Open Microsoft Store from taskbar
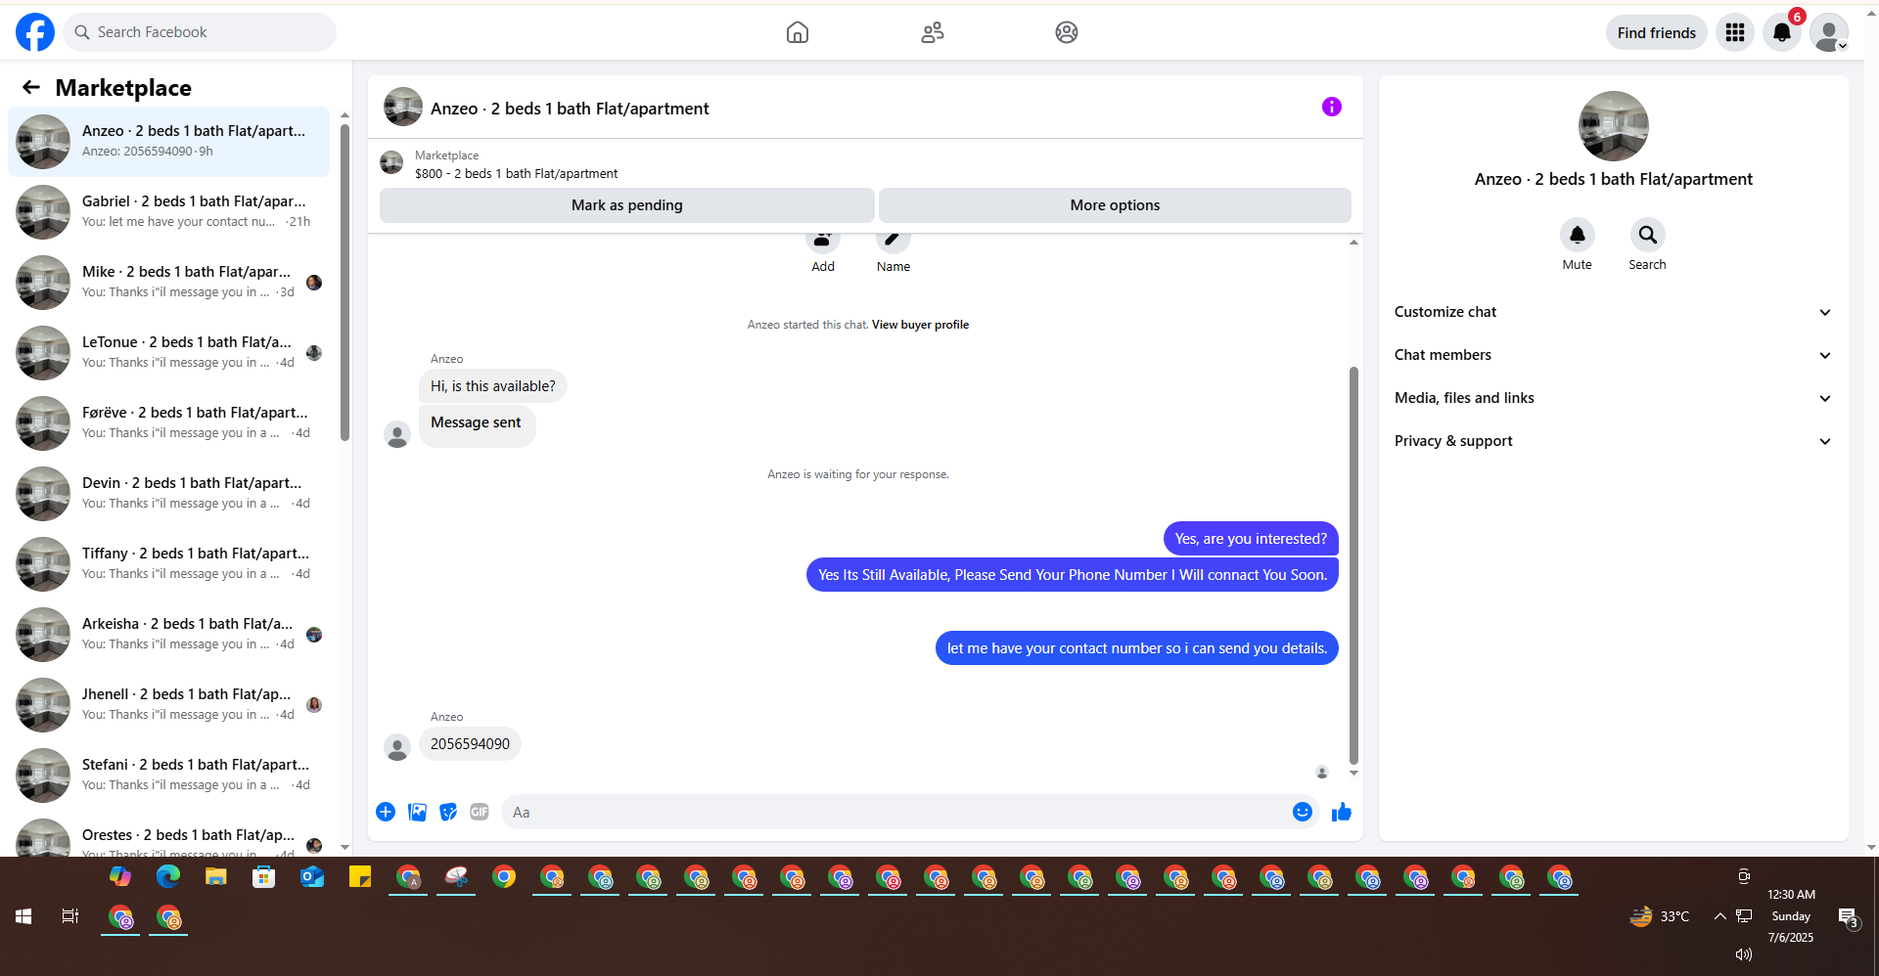 pyautogui.click(x=264, y=877)
